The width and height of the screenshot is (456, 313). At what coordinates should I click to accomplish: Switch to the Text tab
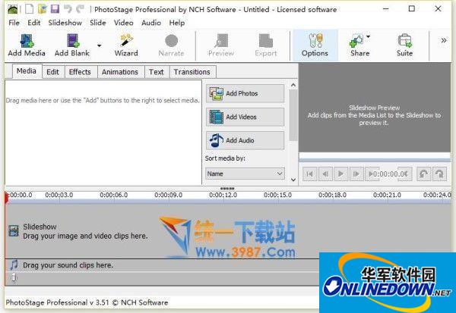click(x=156, y=72)
